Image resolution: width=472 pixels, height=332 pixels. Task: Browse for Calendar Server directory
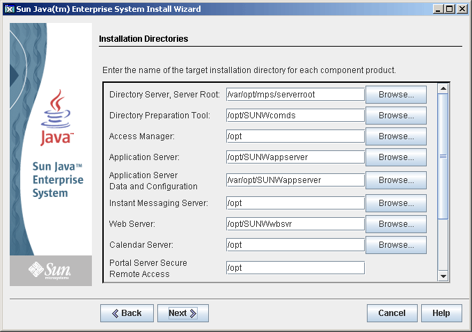point(396,245)
